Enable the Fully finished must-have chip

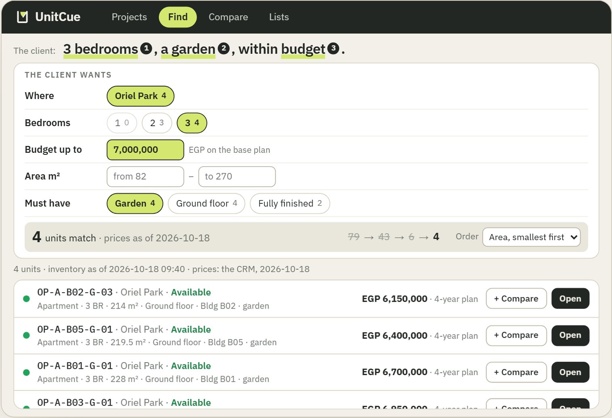(x=290, y=203)
